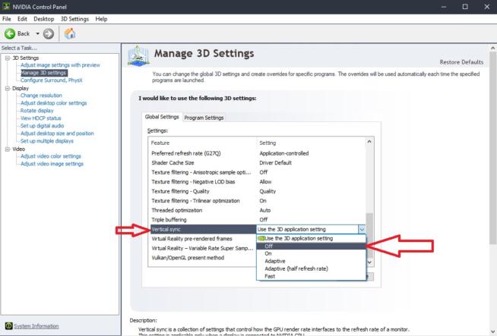The width and height of the screenshot is (497, 336).
Task: Select Texture filtering - Negative LOD bias row
Action: pos(257,181)
